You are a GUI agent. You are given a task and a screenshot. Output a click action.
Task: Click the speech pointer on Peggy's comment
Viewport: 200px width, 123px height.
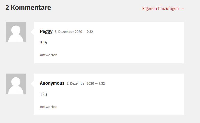point(32,32)
